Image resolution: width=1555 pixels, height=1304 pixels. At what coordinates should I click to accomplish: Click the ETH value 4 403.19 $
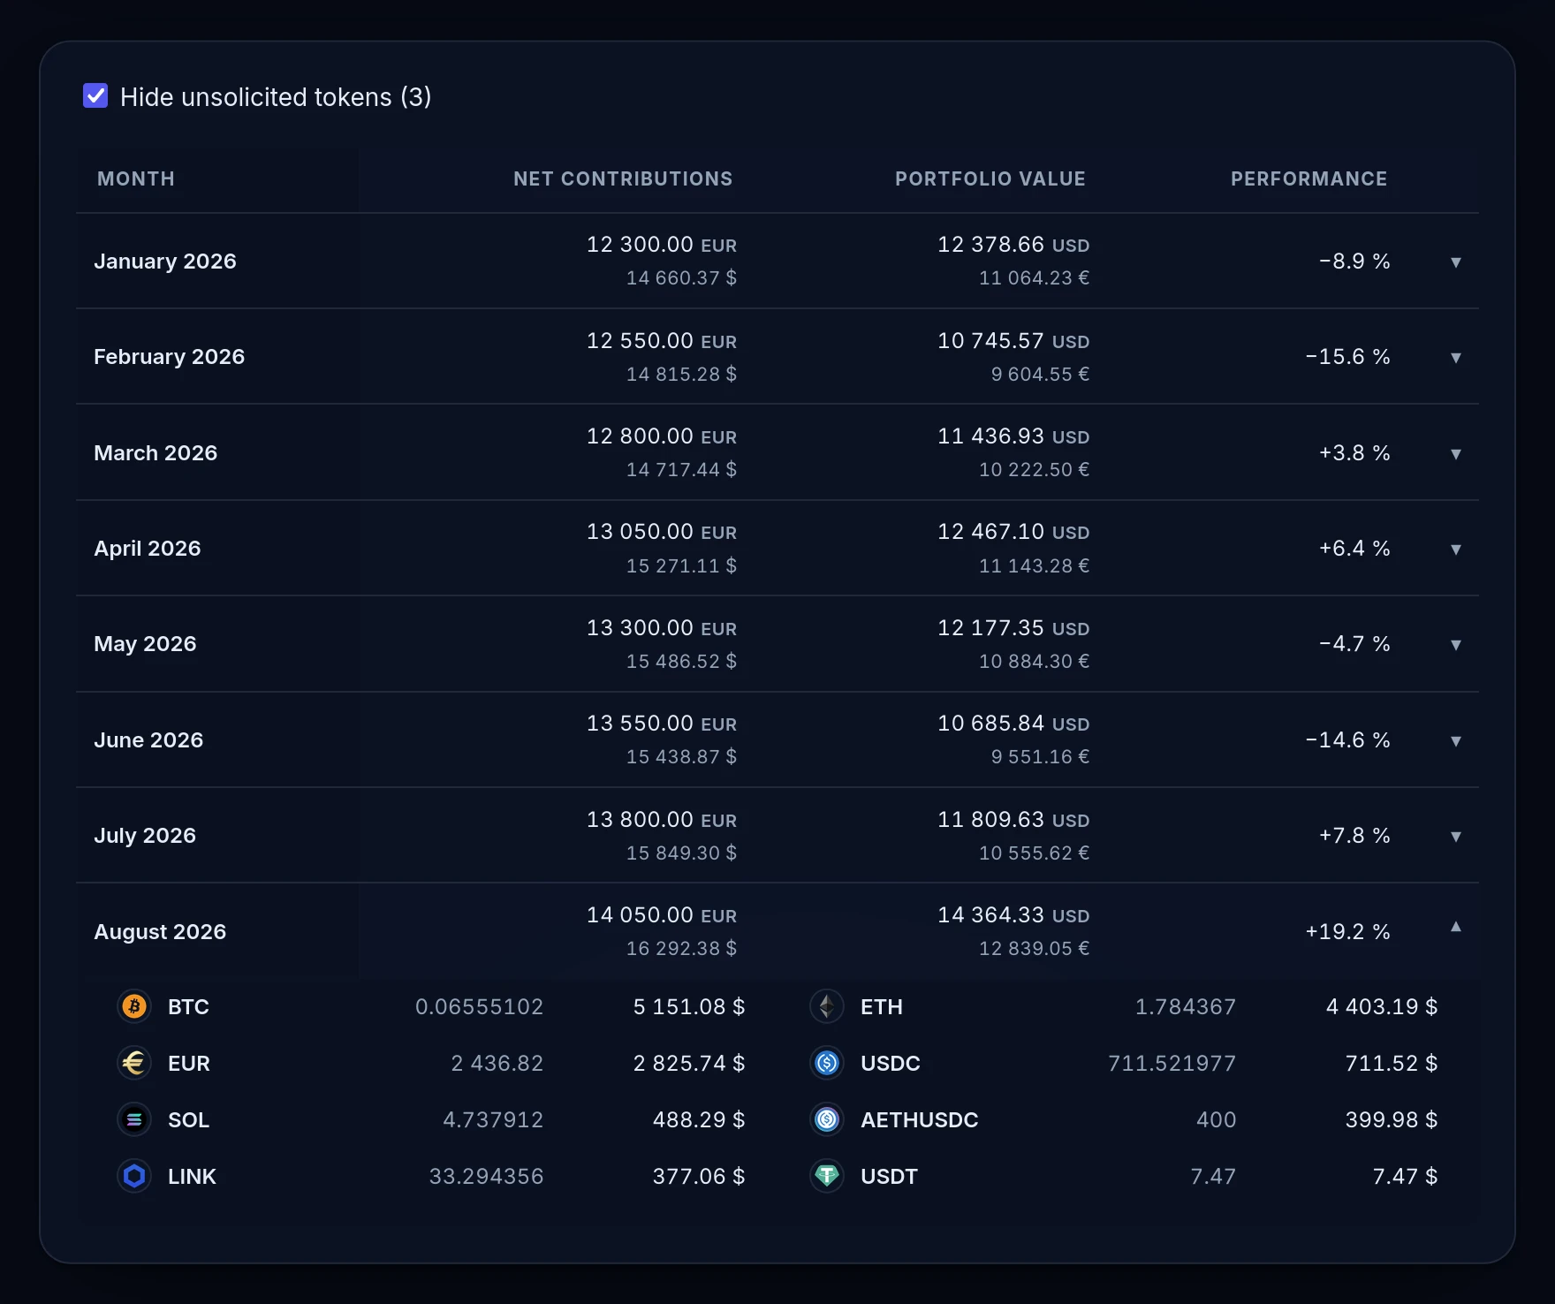(x=1382, y=1007)
